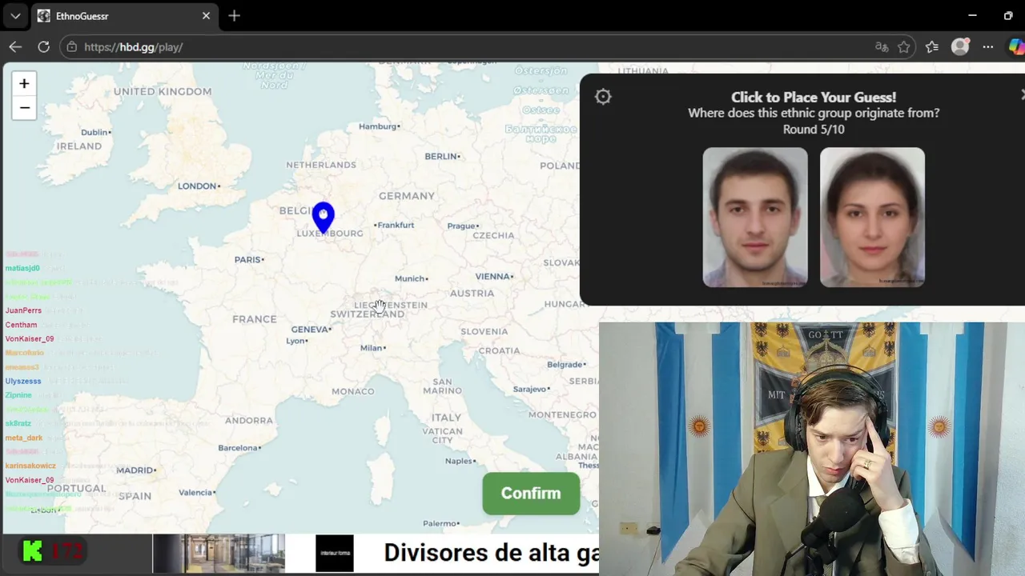Viewport: 1025px width, 576px height.
Task: Click chat user karinsakowicz
Action: point(30,466)
